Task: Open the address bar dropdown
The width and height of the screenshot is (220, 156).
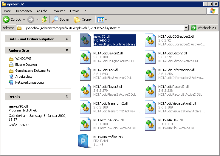Action: (x=186, y=28)
